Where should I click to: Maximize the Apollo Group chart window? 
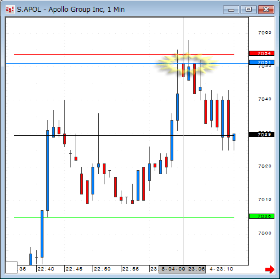click(x=248, y=10)
